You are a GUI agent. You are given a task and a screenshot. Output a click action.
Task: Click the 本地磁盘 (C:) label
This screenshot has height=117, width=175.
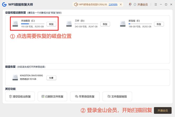coord(28,21)
